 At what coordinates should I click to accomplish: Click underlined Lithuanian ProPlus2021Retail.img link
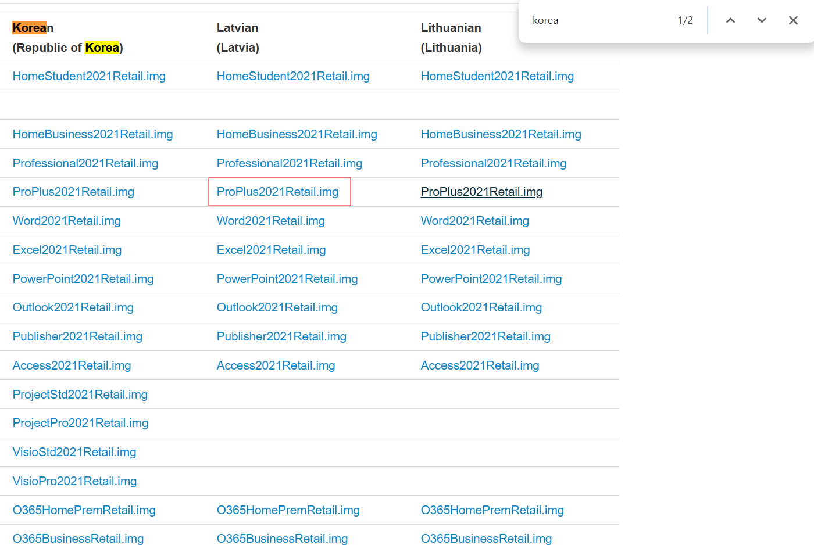[481, 192]
